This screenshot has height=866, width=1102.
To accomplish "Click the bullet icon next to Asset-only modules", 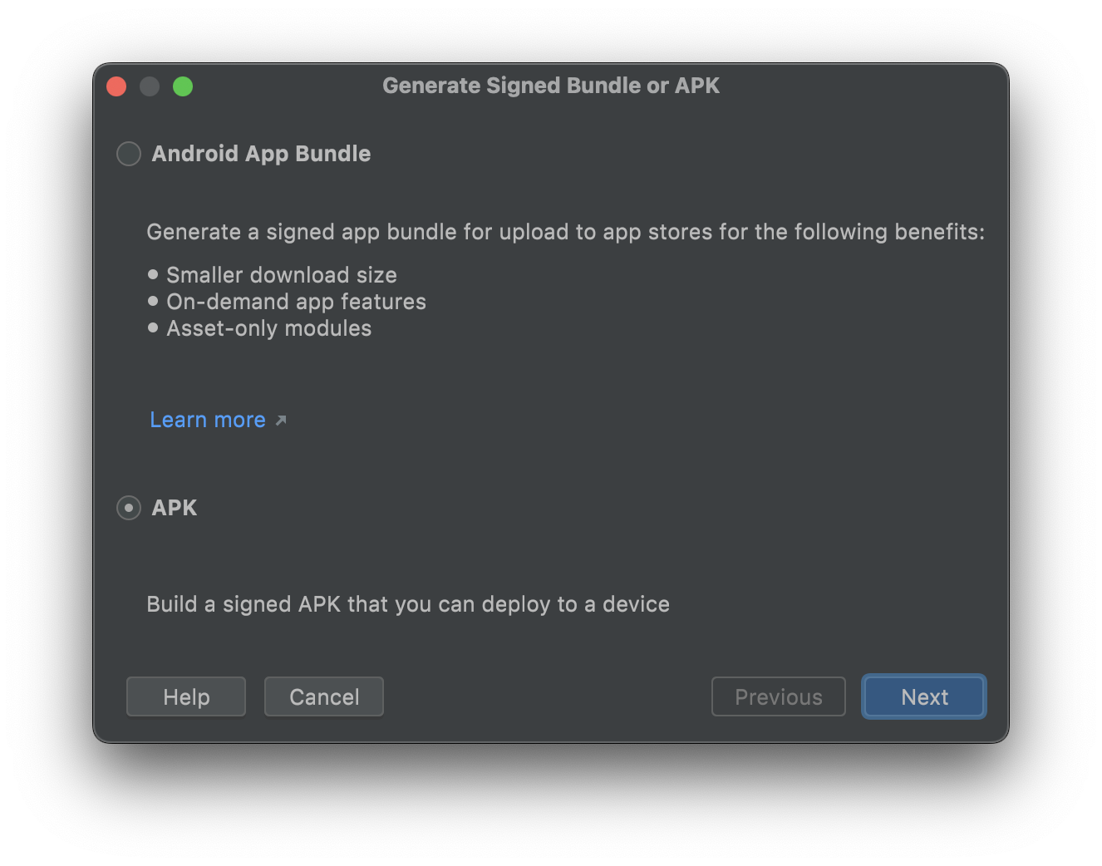I will point(153,327).
